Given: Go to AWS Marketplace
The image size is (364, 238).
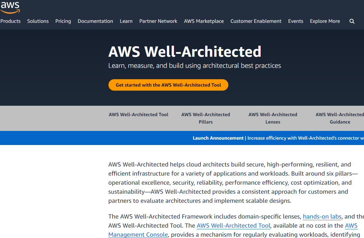Looking at the screenshot, I should [204, 21].
